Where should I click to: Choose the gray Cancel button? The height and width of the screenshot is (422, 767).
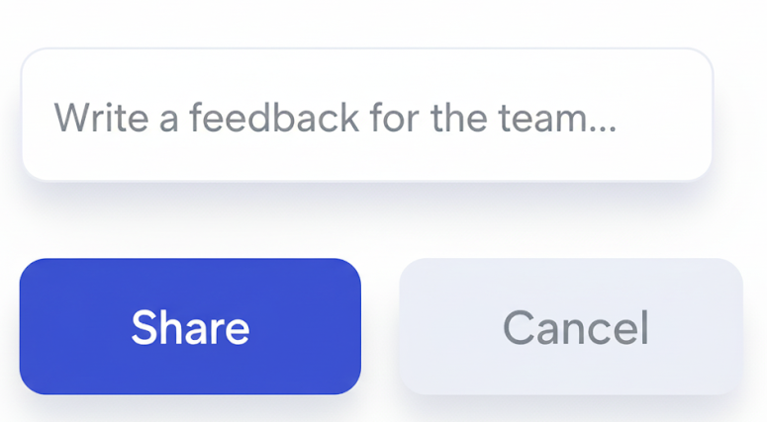[571, 327]
